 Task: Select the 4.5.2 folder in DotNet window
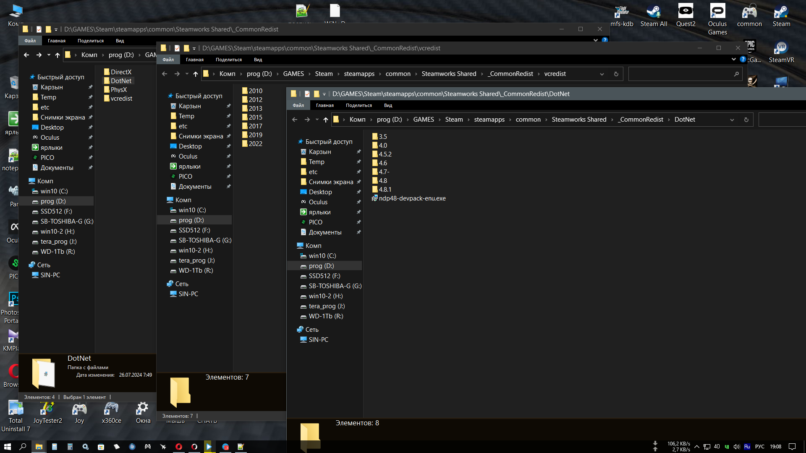click(x=382, y=154)
